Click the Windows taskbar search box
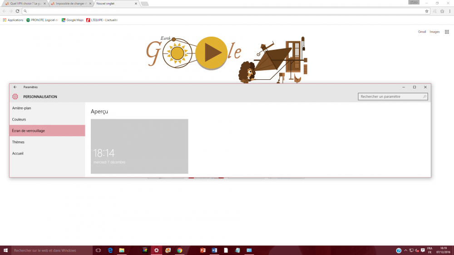The width and height of the screenshot is (454, 255). coord(52,250)
